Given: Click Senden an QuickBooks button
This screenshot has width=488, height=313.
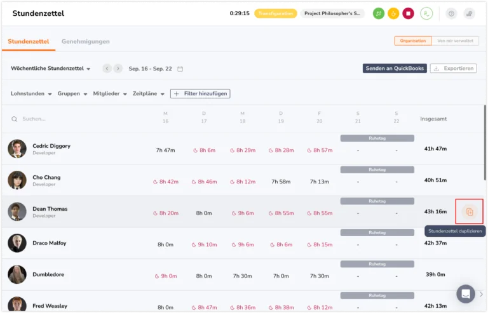Looking at the screenshot, I should click(x=395, y=69).
